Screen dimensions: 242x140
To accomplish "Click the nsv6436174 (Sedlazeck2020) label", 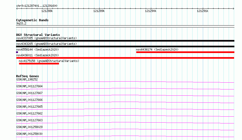I will (157, 49).
